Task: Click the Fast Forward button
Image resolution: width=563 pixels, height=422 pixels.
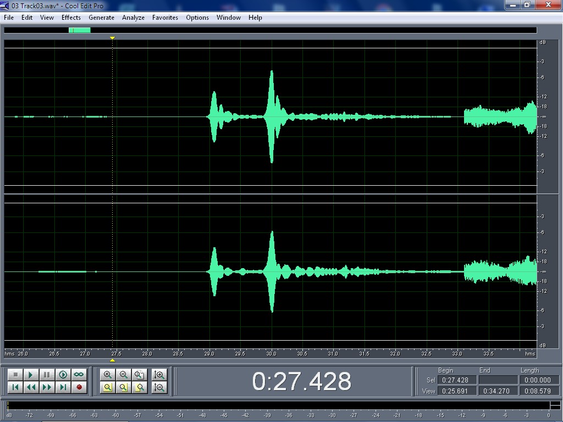Action: tap(47, 387)
